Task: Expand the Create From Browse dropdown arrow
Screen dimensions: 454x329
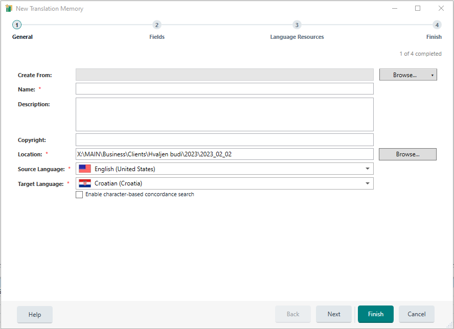Action: [433, 75]
